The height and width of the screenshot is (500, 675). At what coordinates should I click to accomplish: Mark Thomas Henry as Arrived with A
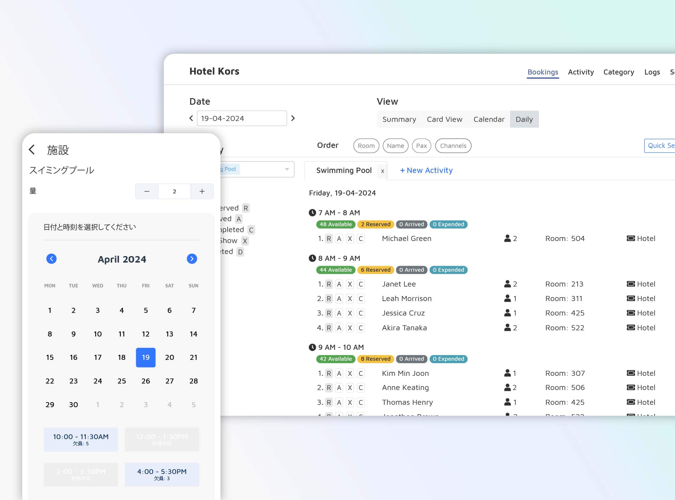pyautogui.click(x=339, y=402)
